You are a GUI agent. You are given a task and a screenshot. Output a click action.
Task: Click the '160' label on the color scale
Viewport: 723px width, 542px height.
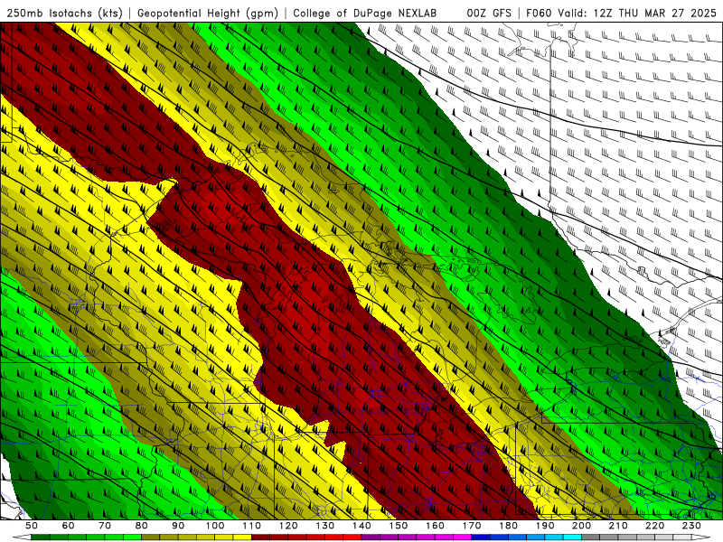pyautogui.click(x=435, y=526)
